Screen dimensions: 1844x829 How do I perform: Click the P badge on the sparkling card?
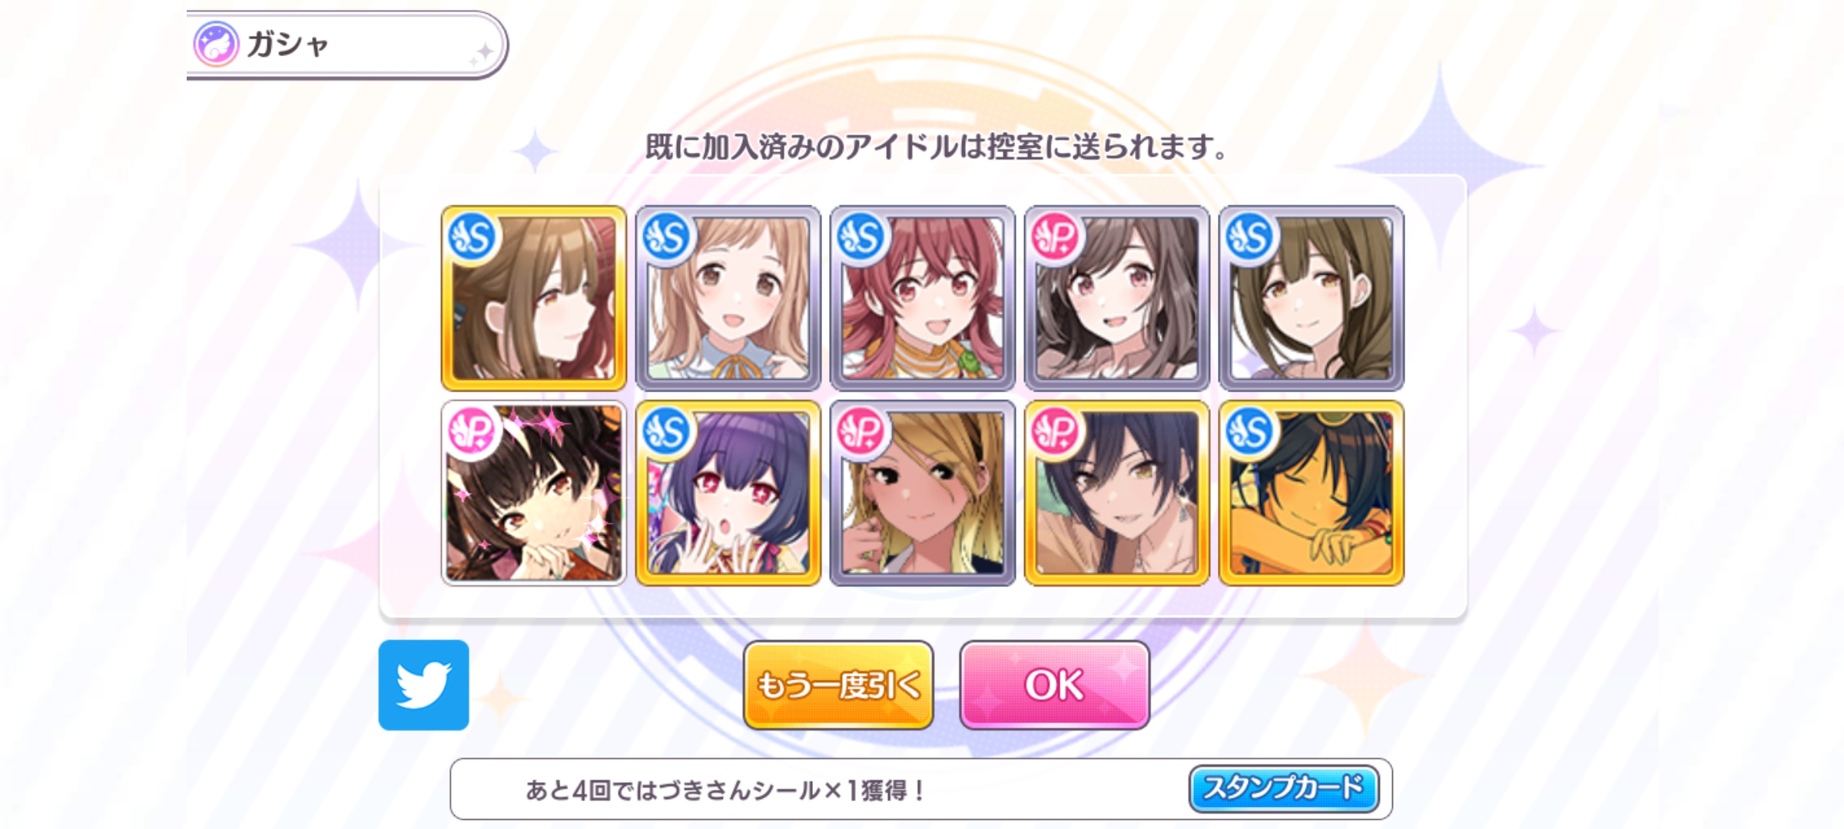pyautogui.click(x=473, y=431)
